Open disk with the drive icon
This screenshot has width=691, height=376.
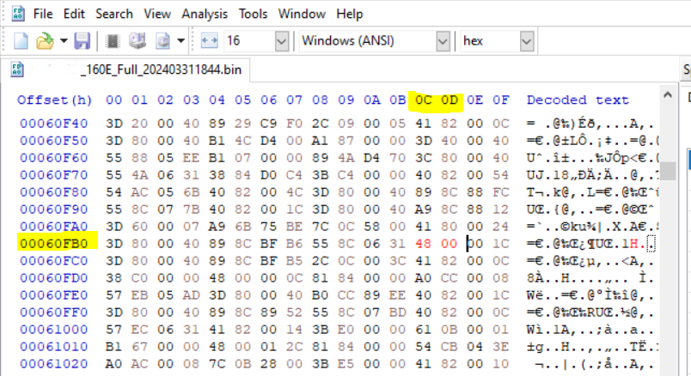137,41
